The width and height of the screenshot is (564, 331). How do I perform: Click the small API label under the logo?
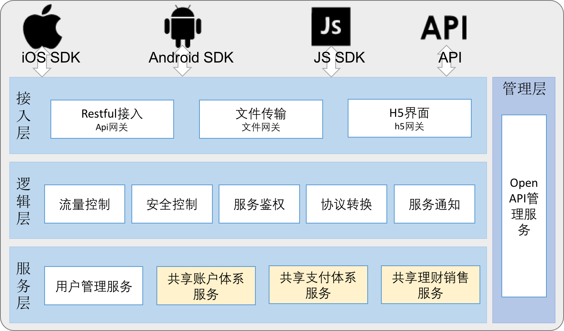(450, 58)
